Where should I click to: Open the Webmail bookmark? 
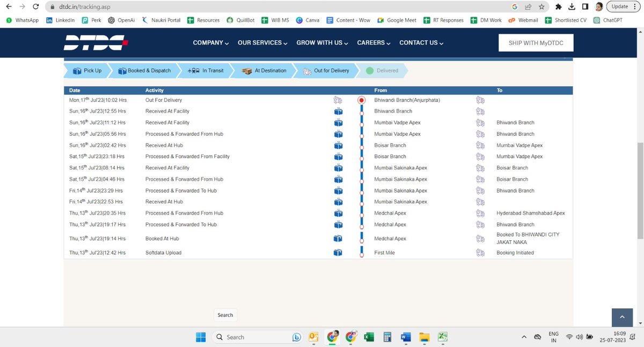point(523,20)
